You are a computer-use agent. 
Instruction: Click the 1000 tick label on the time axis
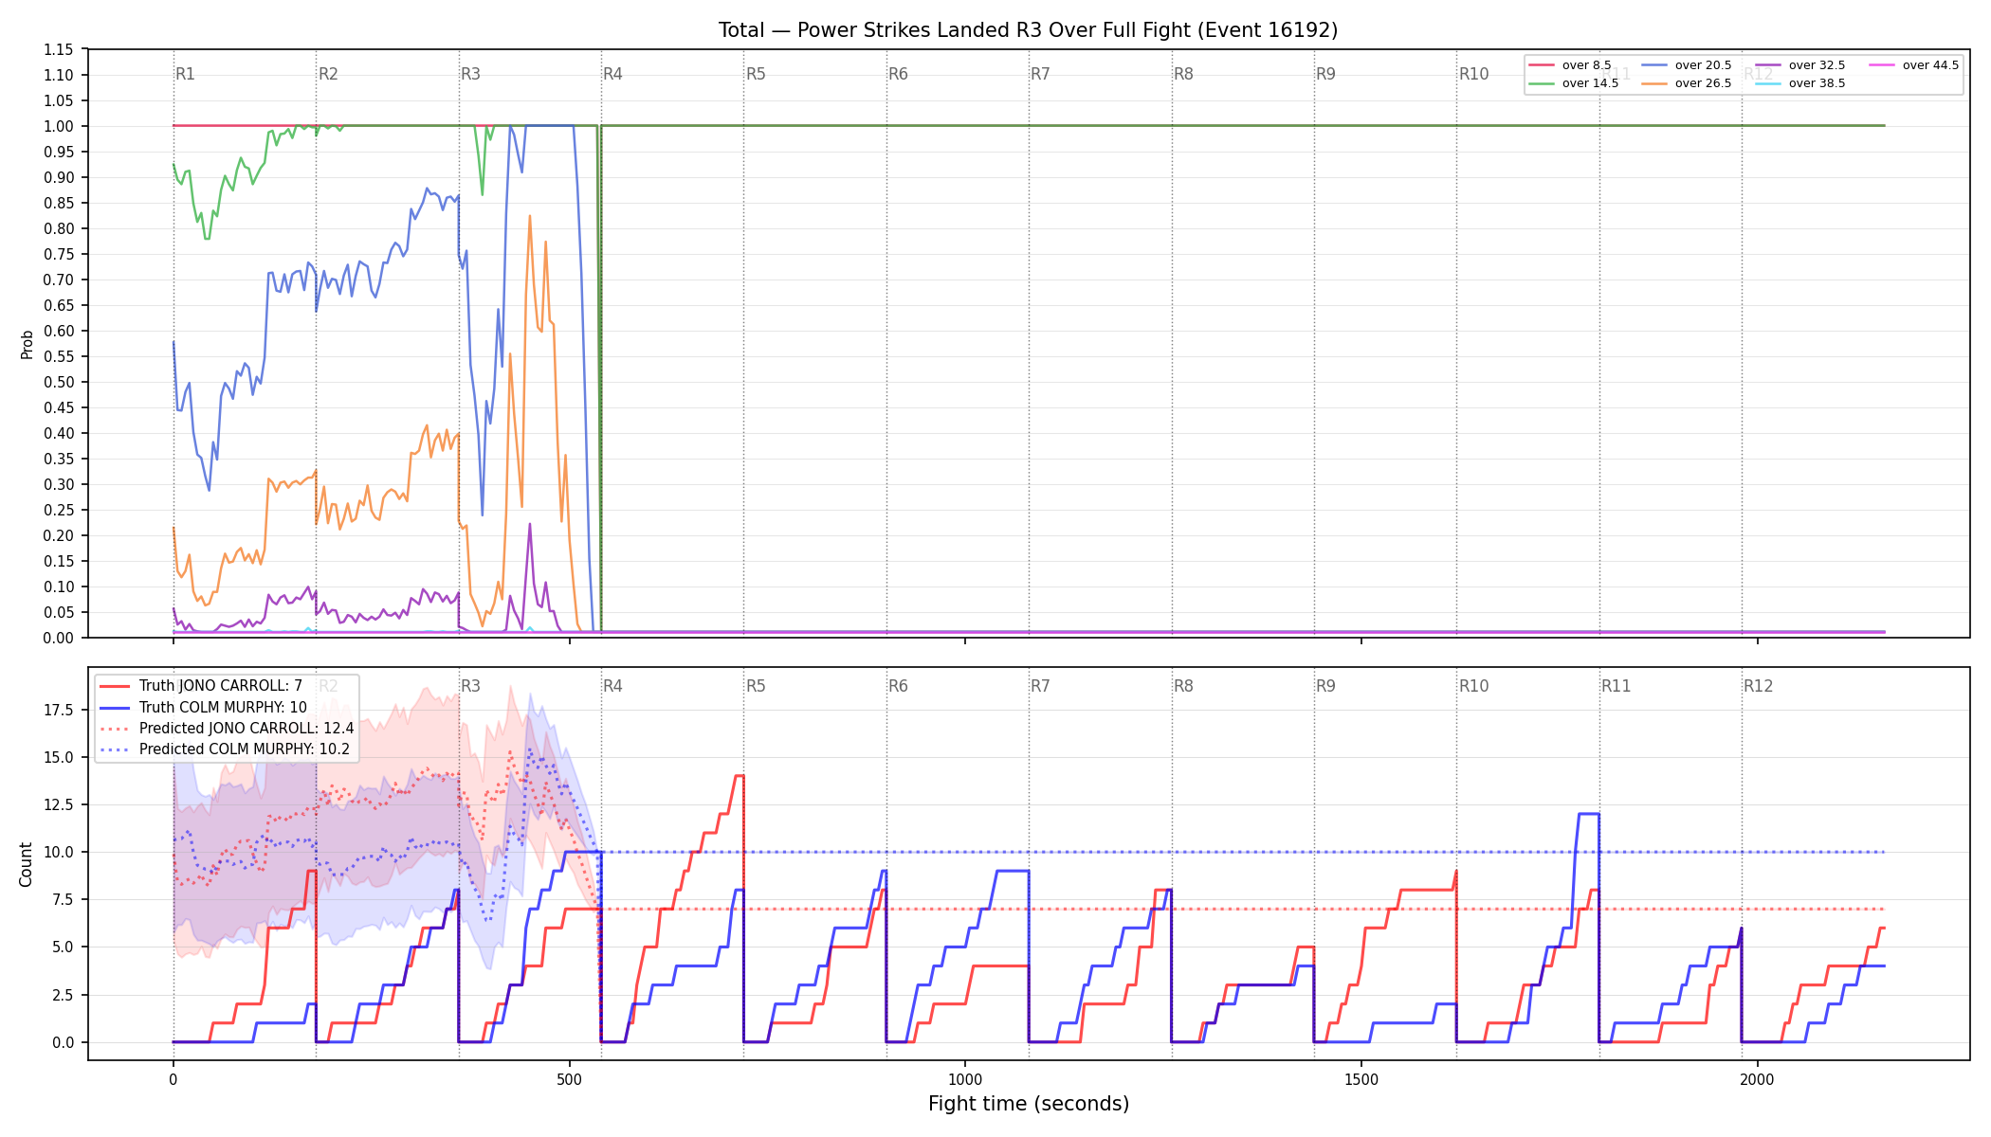965,1079
